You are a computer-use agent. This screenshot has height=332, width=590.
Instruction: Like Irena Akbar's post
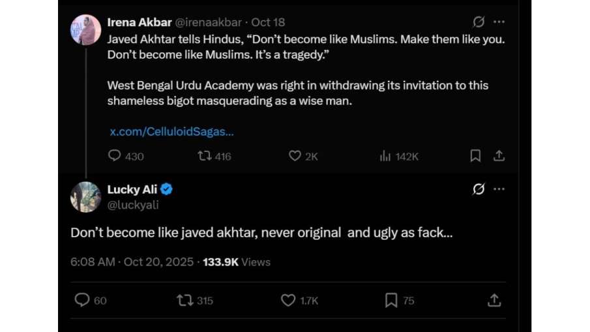(295, 156)
